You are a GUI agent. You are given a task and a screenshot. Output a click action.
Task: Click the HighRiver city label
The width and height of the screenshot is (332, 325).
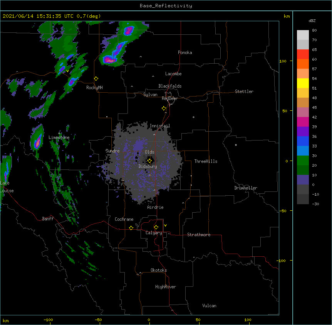166,287
